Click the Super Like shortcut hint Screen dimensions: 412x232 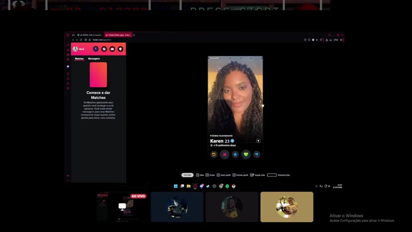[x=257, y=175]
